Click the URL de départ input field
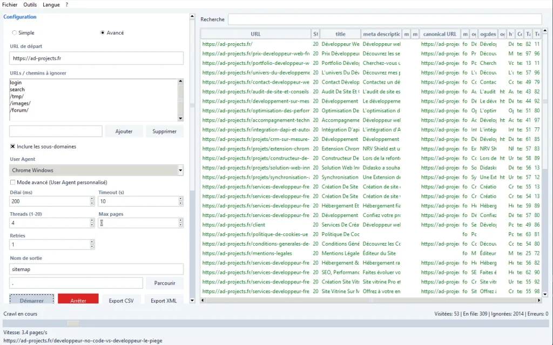This screenshot has height=345, width=553. point(96,58)
